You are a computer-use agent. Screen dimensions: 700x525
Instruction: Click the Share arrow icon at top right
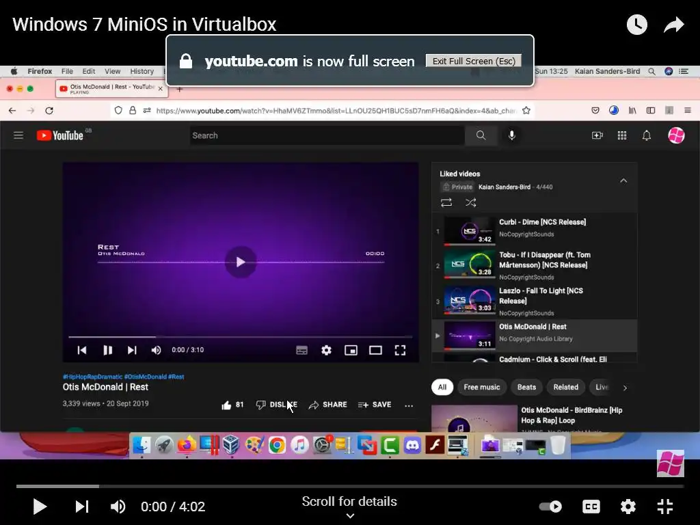pyautogui.click(x=673, y=25)
